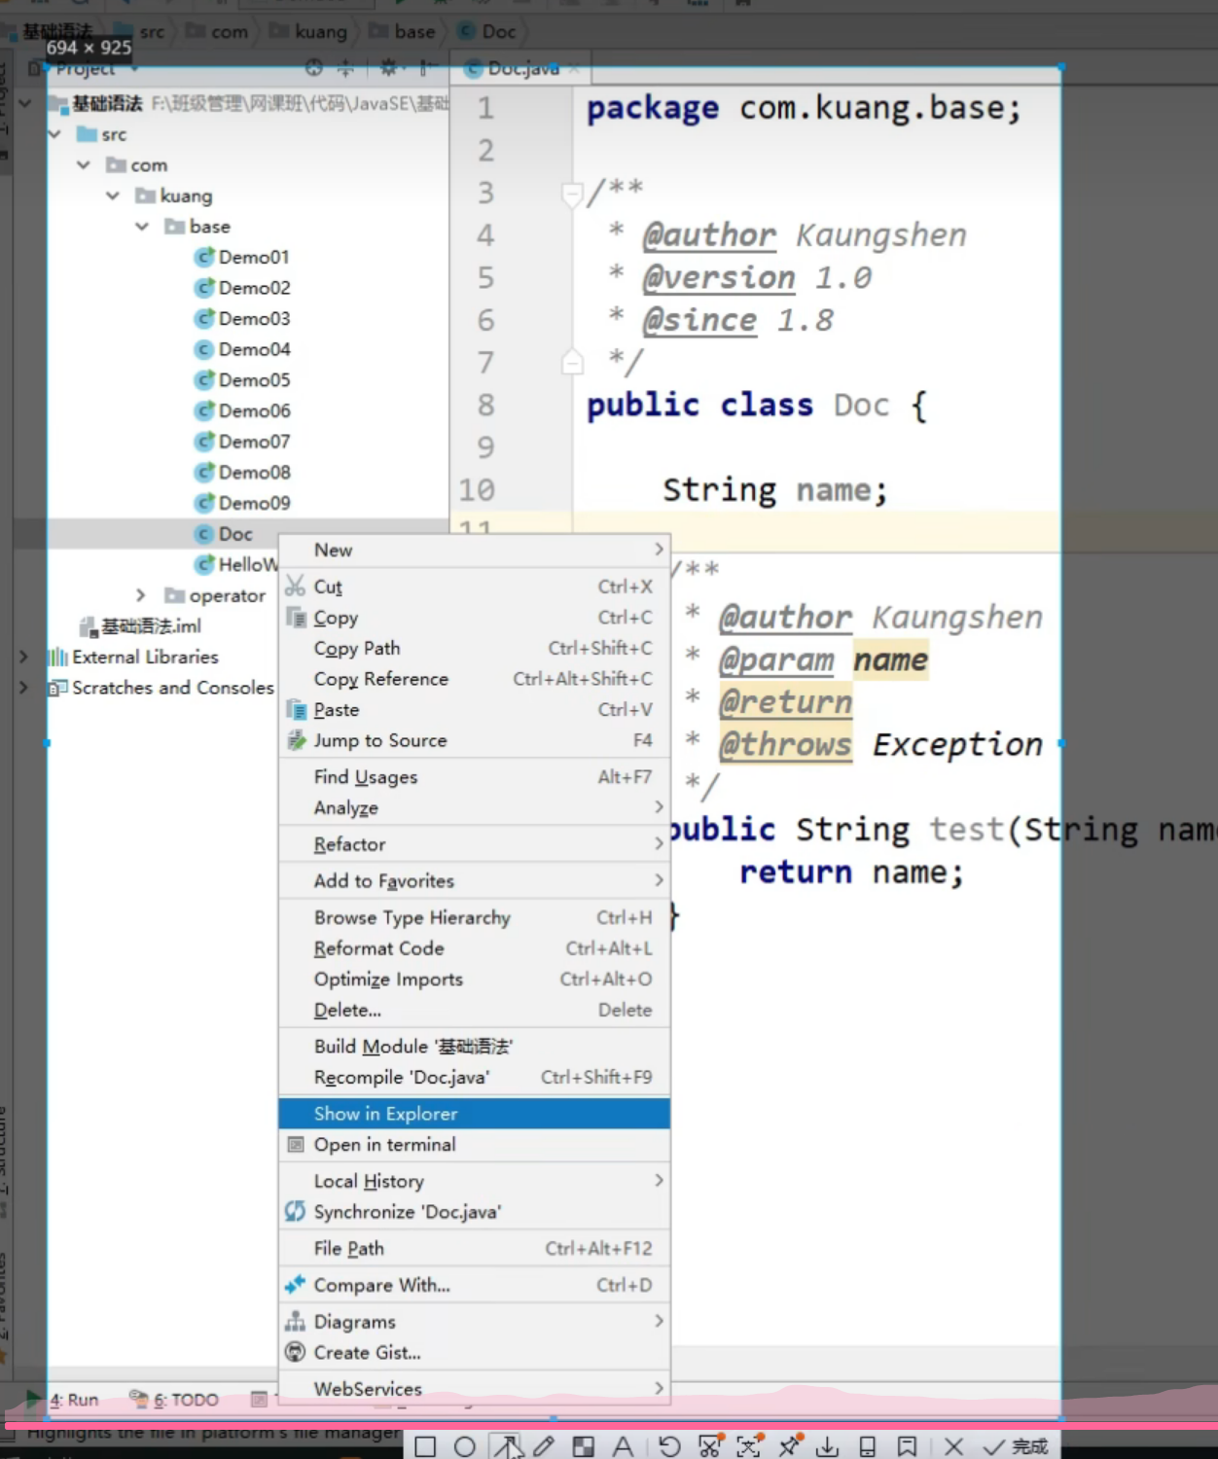Close the Doc.java tab

[574, 68]
